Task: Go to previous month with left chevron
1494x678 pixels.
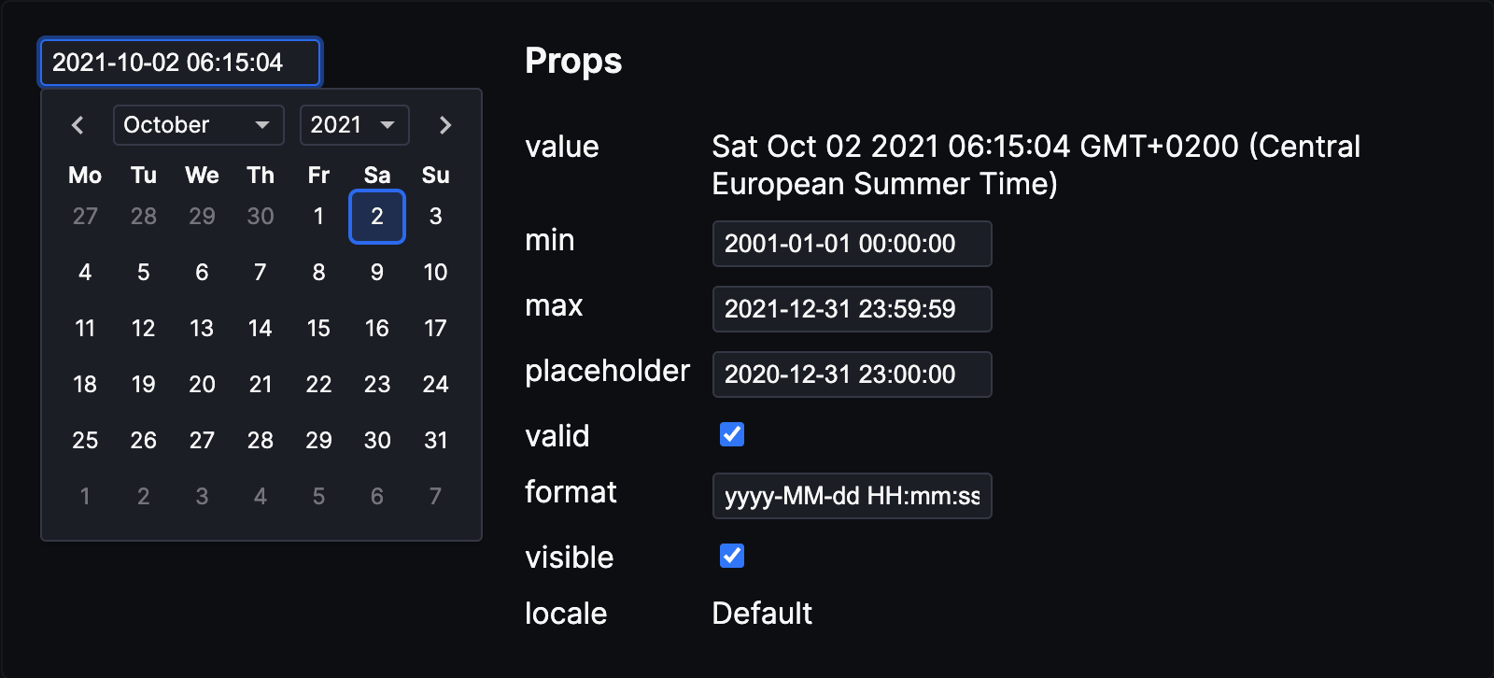Action: pos(78,125)
